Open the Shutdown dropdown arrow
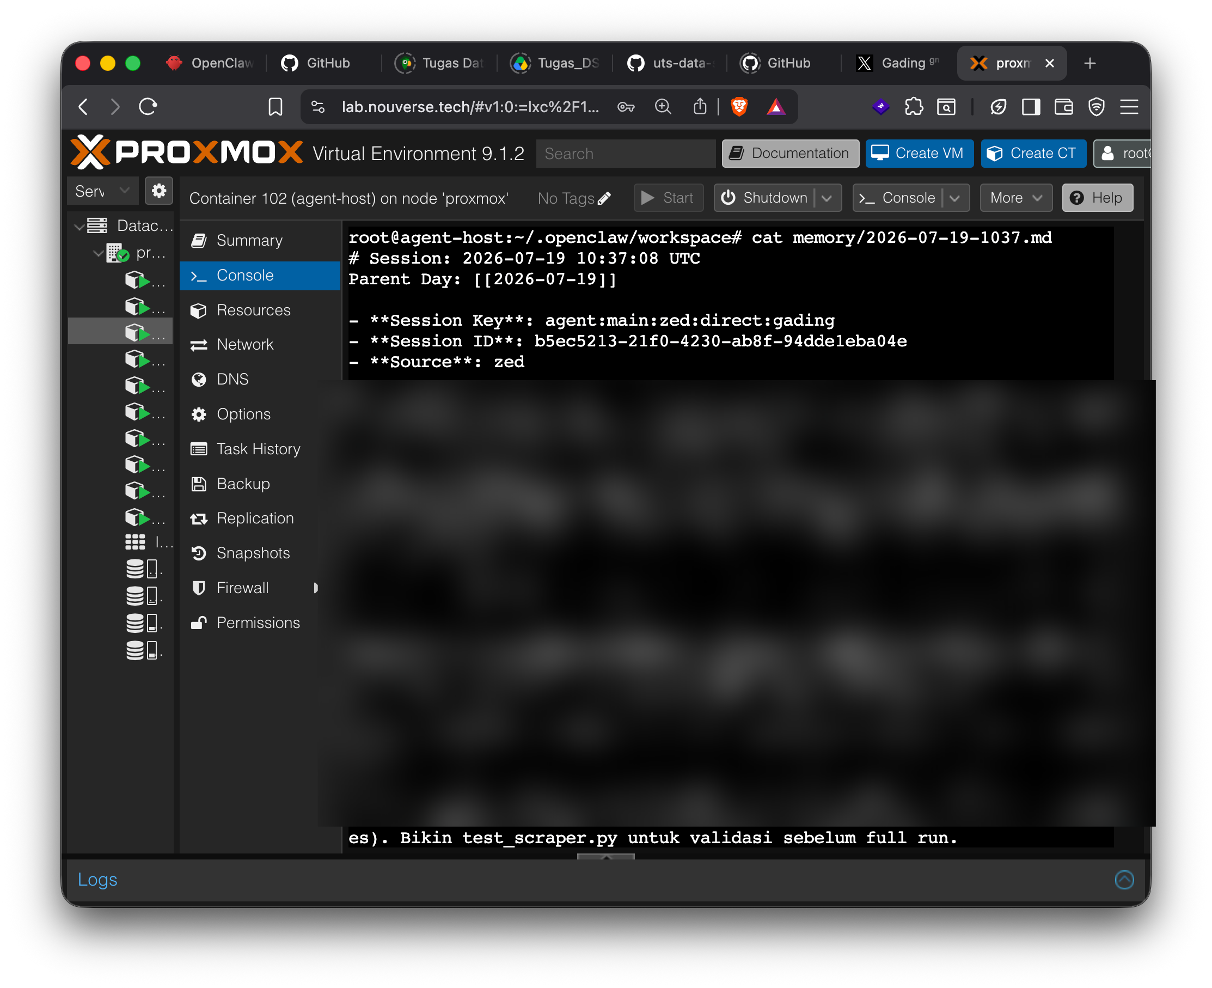 click(x=828, y=198)
